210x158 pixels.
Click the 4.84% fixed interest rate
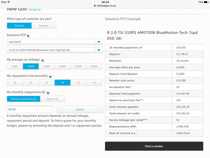point(183,133)
